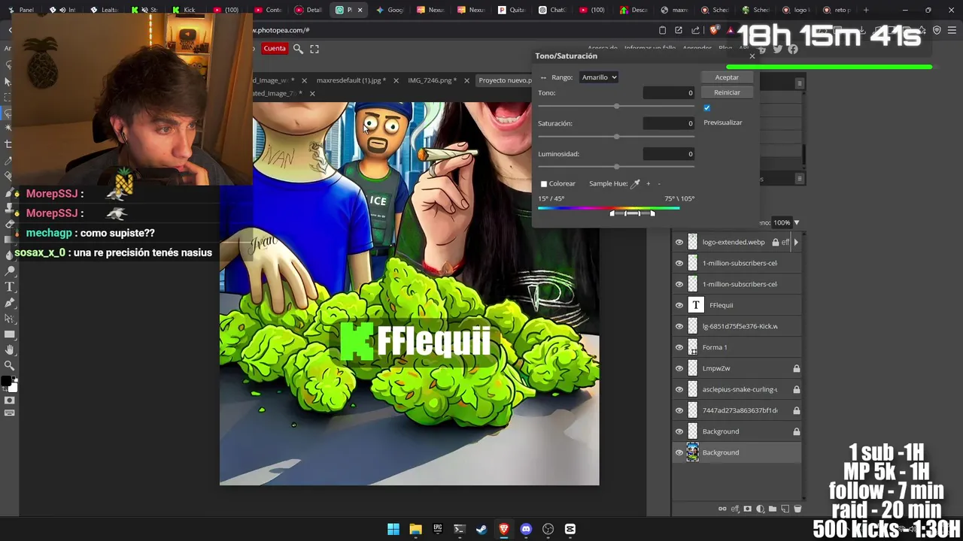The width and height of the screenshot is (963, 541).
Task: Open Discord from the taskbar
Action: click(x=526, y=529)
